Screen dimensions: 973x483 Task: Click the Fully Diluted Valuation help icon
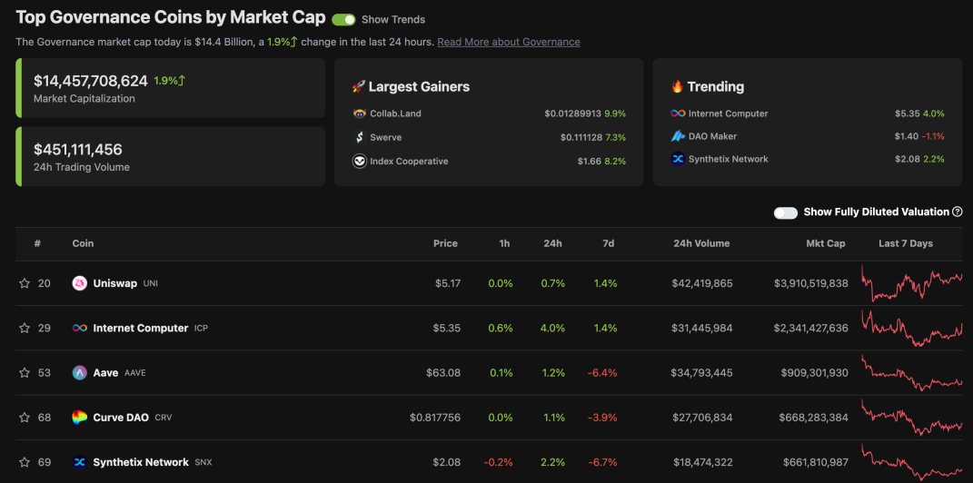click(x=958, y=212)
